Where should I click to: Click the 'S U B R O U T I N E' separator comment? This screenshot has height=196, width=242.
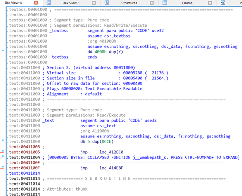[x=108, y=179]
